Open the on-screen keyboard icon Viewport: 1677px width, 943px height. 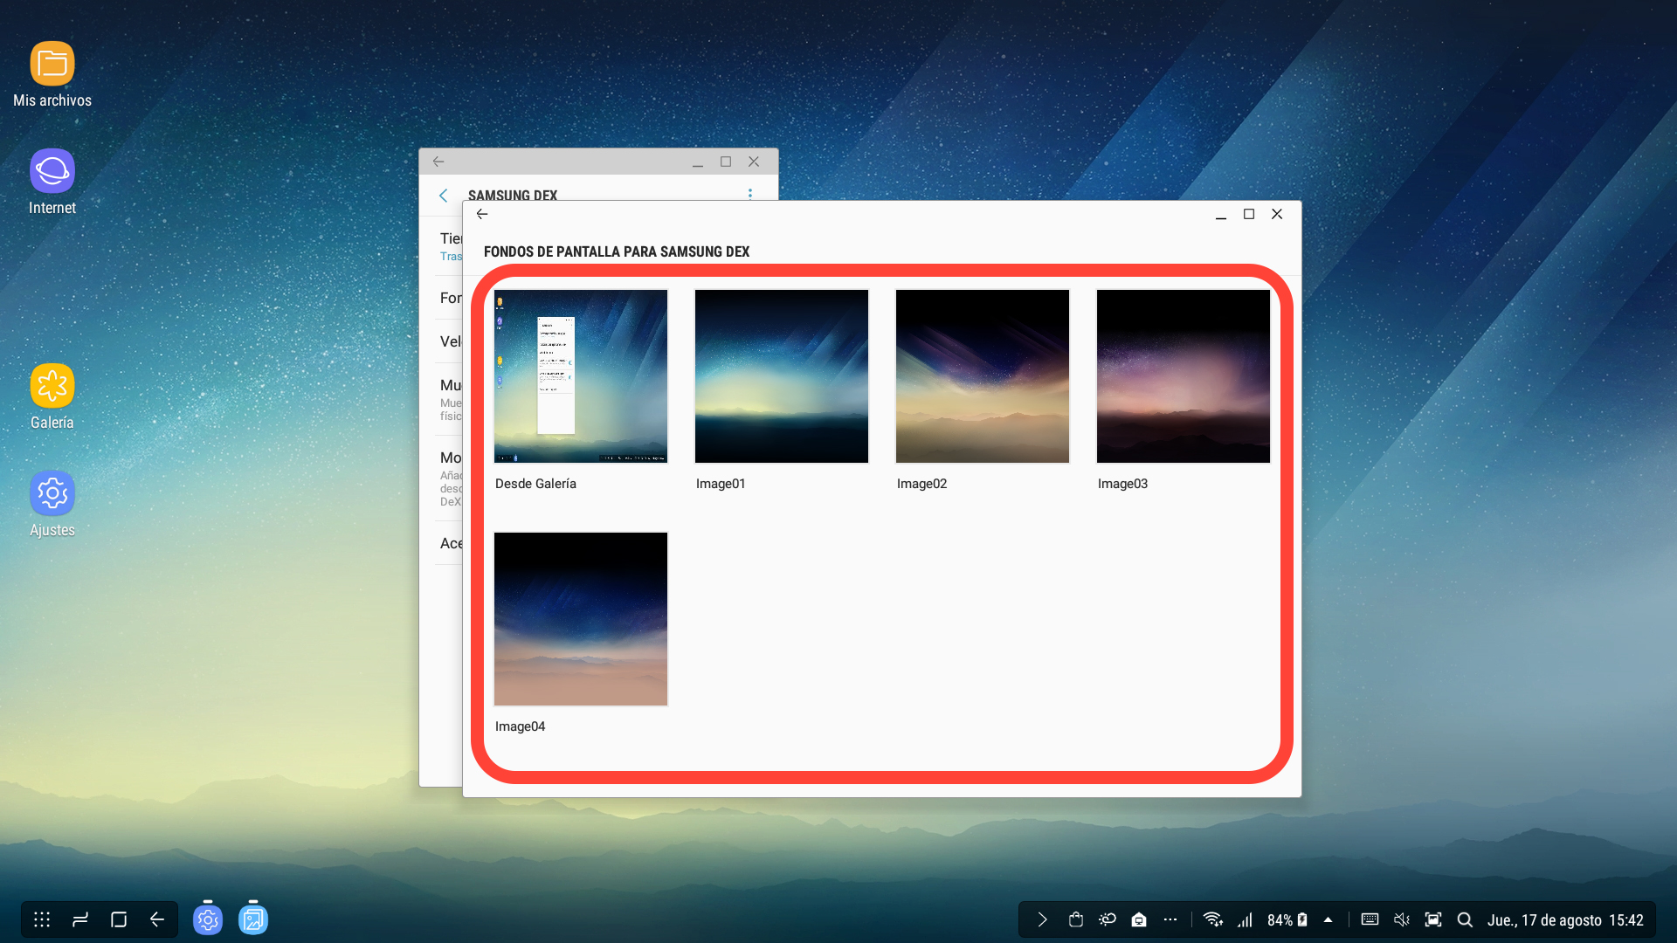pyautogui.click(x=1370, y=919)
